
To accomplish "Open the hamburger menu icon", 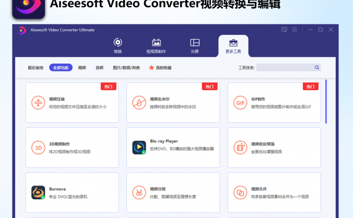I will tap(295, 29).
